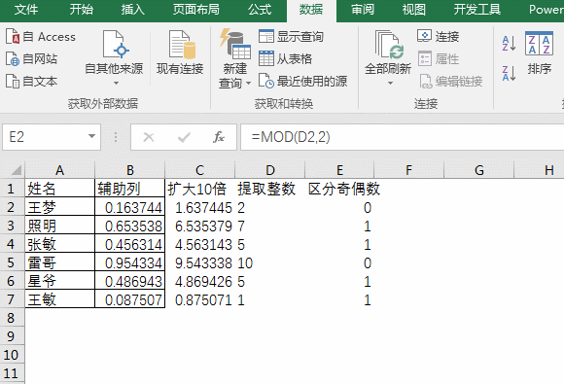Click cell containing 扩大10倍
The height and width of the screenshot is (384, 564).
pos(199,188)
